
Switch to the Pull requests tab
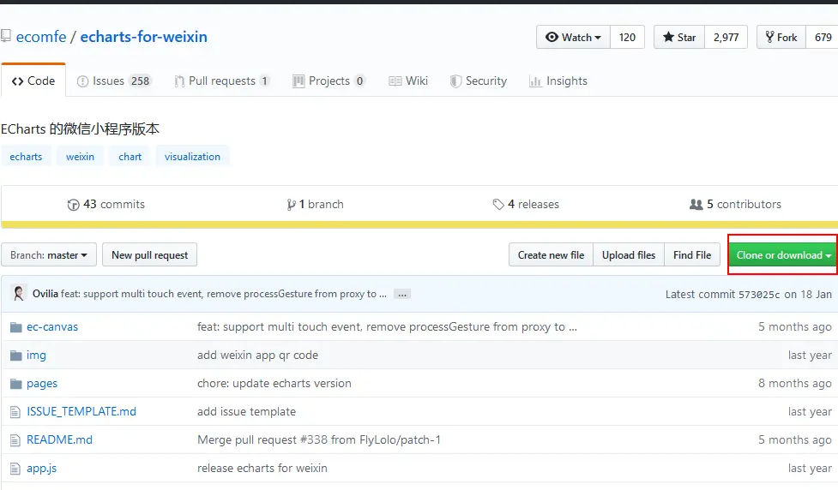click(222, 81)
